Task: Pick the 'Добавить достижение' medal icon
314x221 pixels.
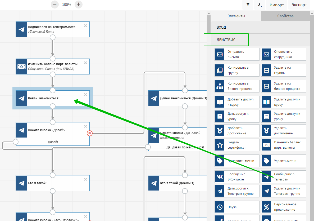Action: [x=220, y=131]
